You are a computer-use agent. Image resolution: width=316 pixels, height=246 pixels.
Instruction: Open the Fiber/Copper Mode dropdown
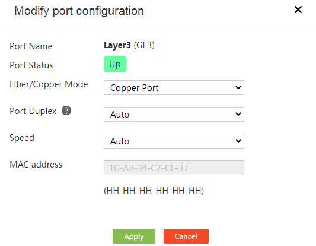pos(174,88)
